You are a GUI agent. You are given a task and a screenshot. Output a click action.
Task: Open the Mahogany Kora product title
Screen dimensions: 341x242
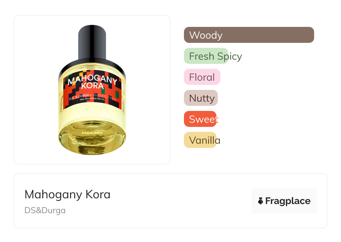click(67, 194)
